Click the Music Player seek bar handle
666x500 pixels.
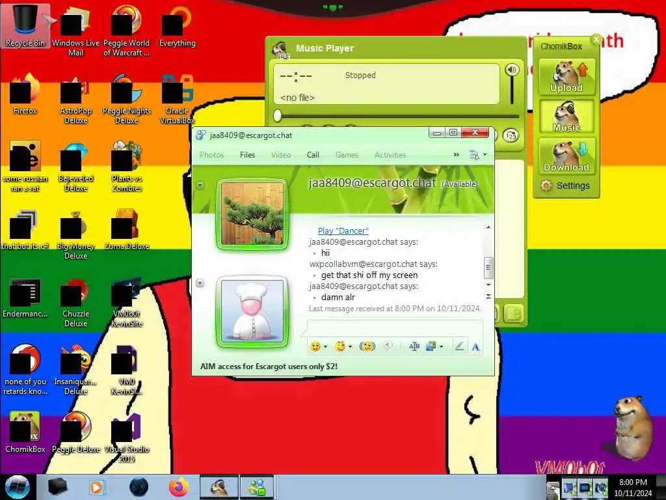click(277, 115)
